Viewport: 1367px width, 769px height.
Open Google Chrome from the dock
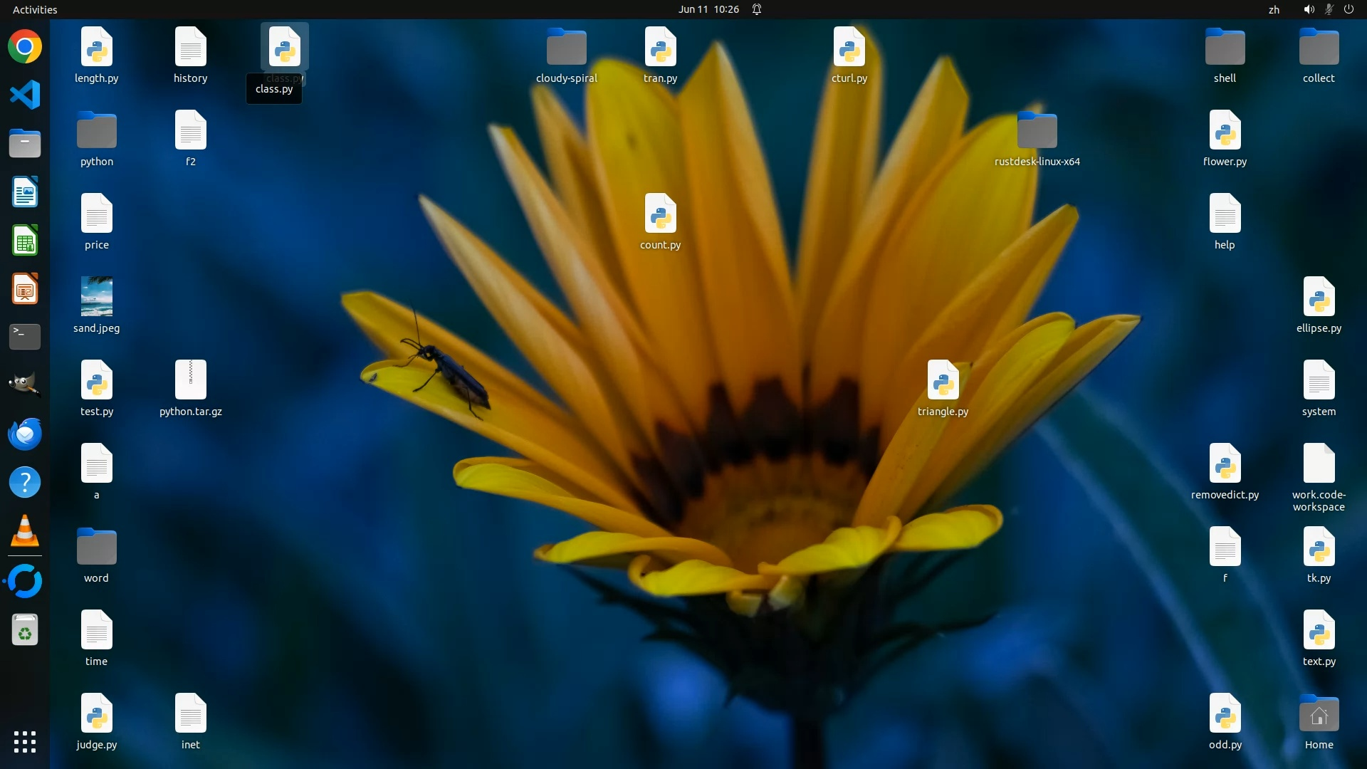click(x=25, y=47)
